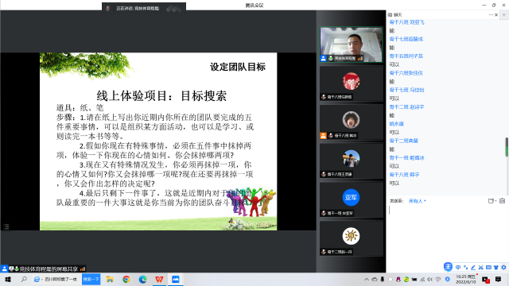Screen dimensions: 509x286
Task: Select participant tile 骨干八班王贝康
Action: click(351, 160)
